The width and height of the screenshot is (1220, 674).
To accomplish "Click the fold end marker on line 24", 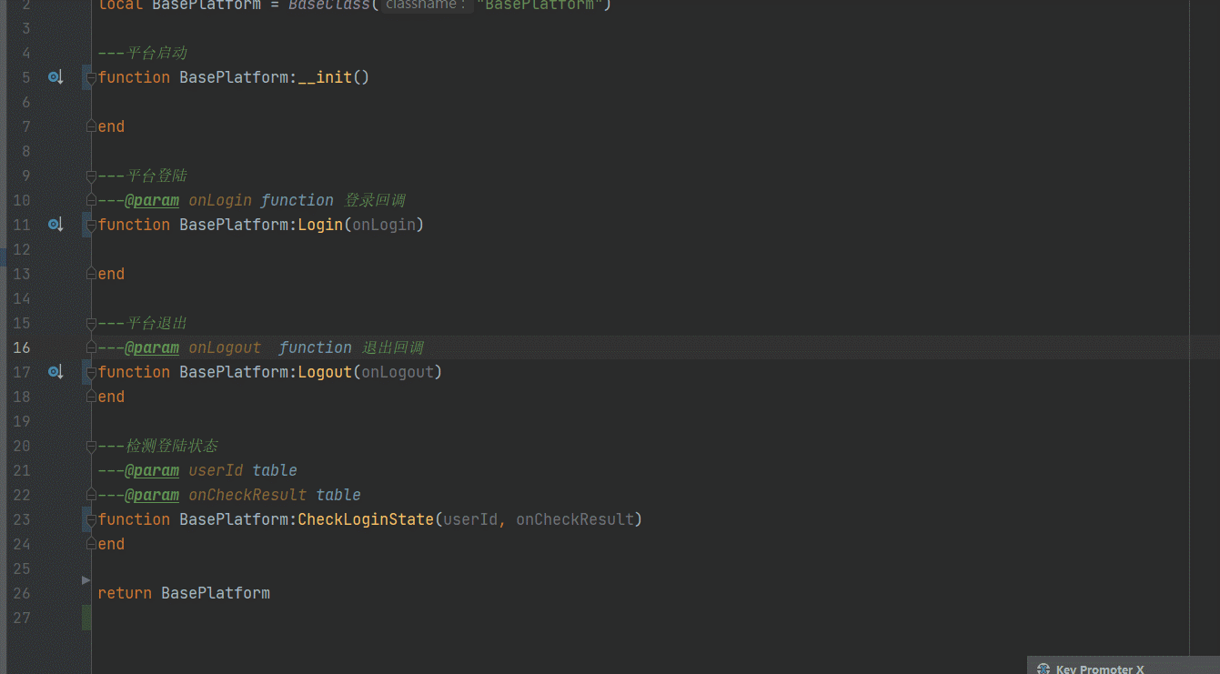I will [91, 544].
